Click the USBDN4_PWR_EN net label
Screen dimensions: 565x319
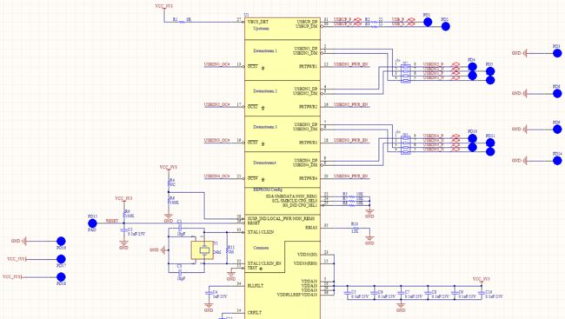point(351,176)
